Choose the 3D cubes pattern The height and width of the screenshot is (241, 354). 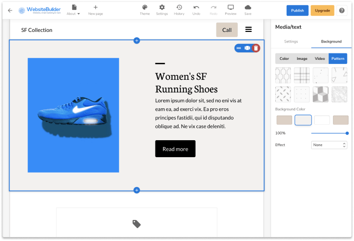321,94
